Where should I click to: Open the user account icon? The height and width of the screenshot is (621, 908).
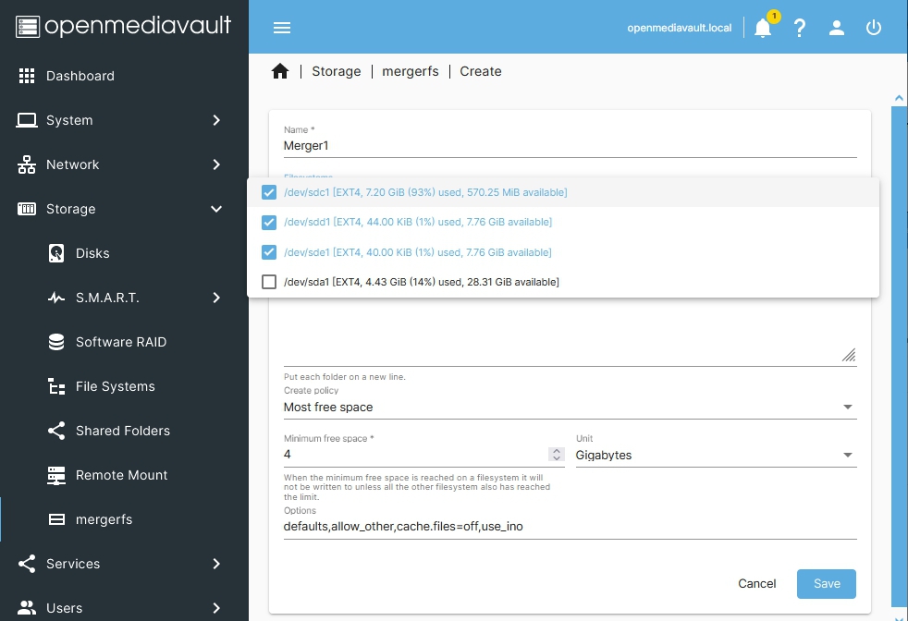point(837,28)
